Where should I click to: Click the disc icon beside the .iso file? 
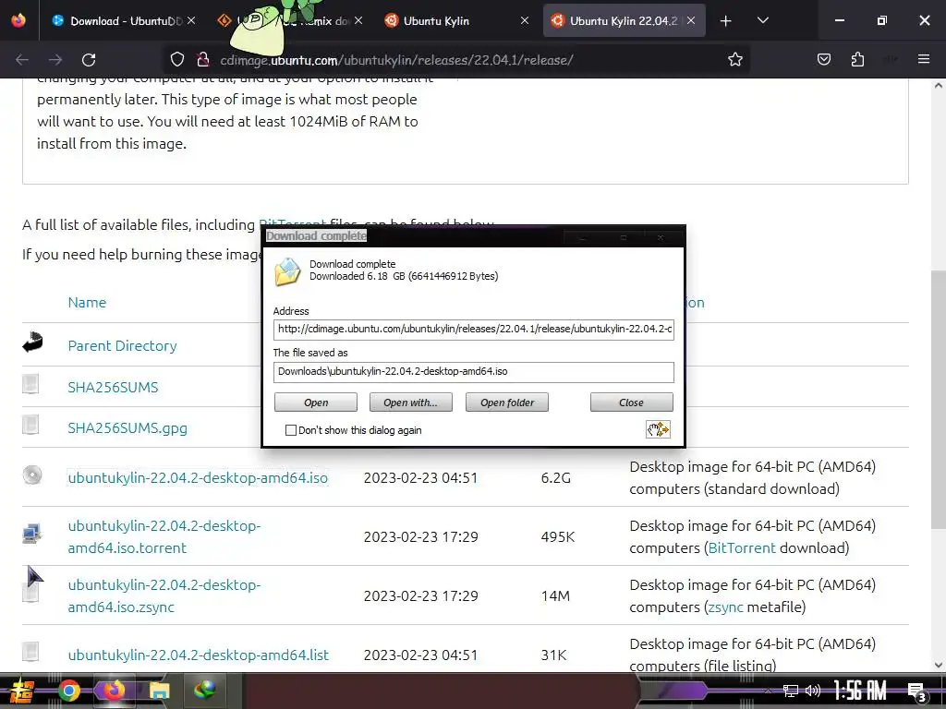tap(32, 475)
